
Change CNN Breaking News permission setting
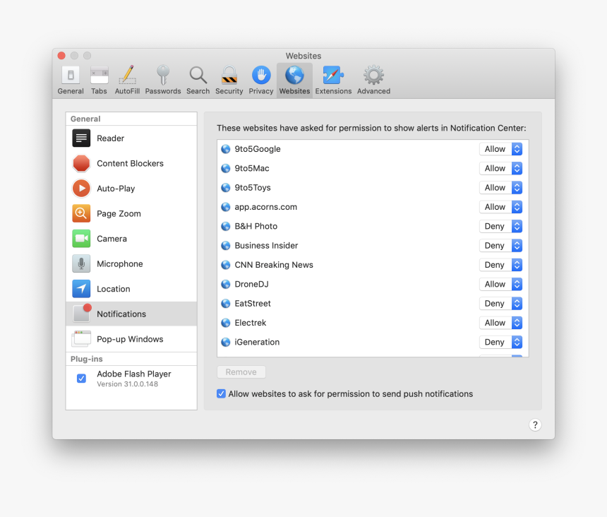pyautogui.click(x=501, y=265)
